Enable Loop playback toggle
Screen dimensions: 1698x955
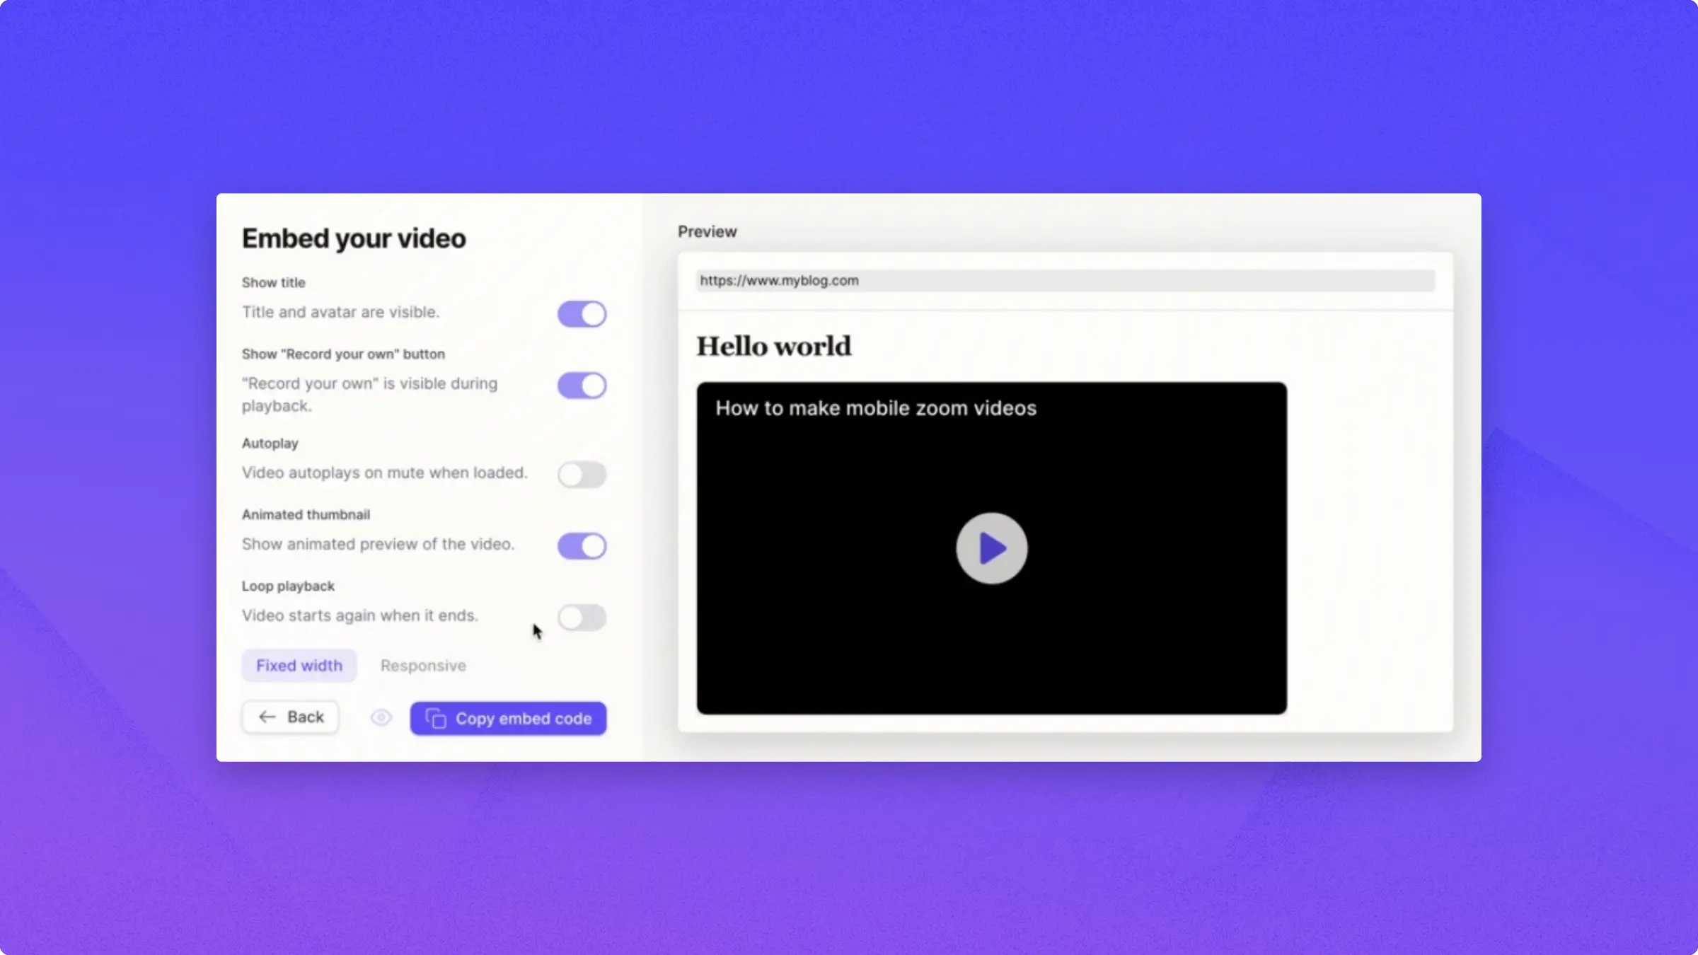tap(582, 618)
